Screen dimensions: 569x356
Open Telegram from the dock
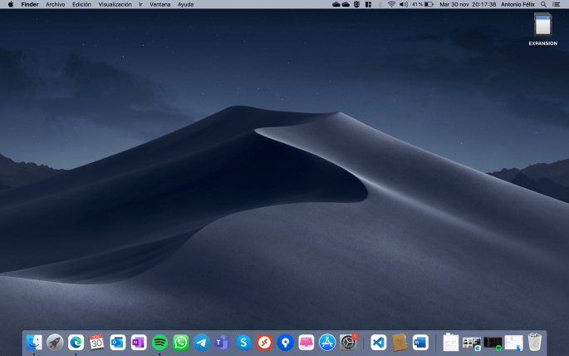(201, 342)
